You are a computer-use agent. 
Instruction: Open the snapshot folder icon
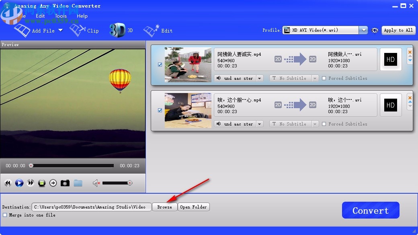click(78, 182)
